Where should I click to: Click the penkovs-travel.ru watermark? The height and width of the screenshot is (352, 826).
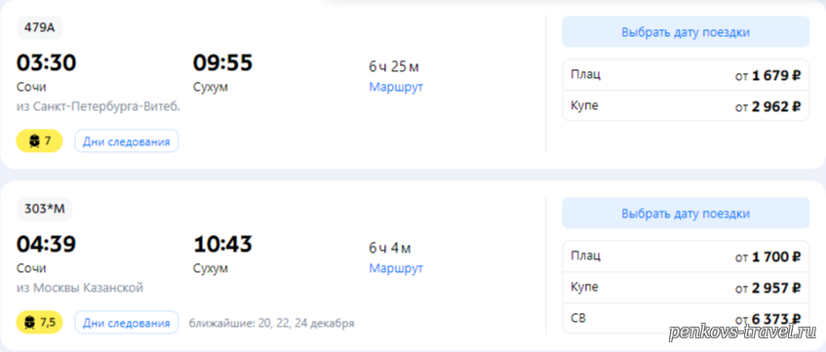pyautogui.click(x=743, y=332)
